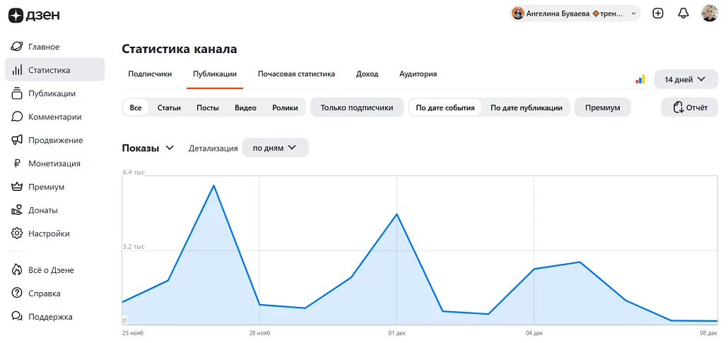
Task: Click the Monetization ruble icon
Action: 17,163
